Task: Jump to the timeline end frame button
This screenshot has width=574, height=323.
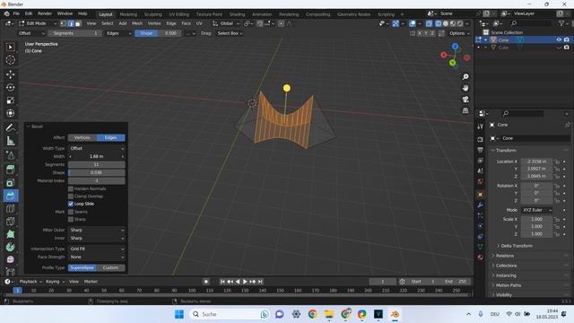Action: pyautogui.click(x=260, y=282)
